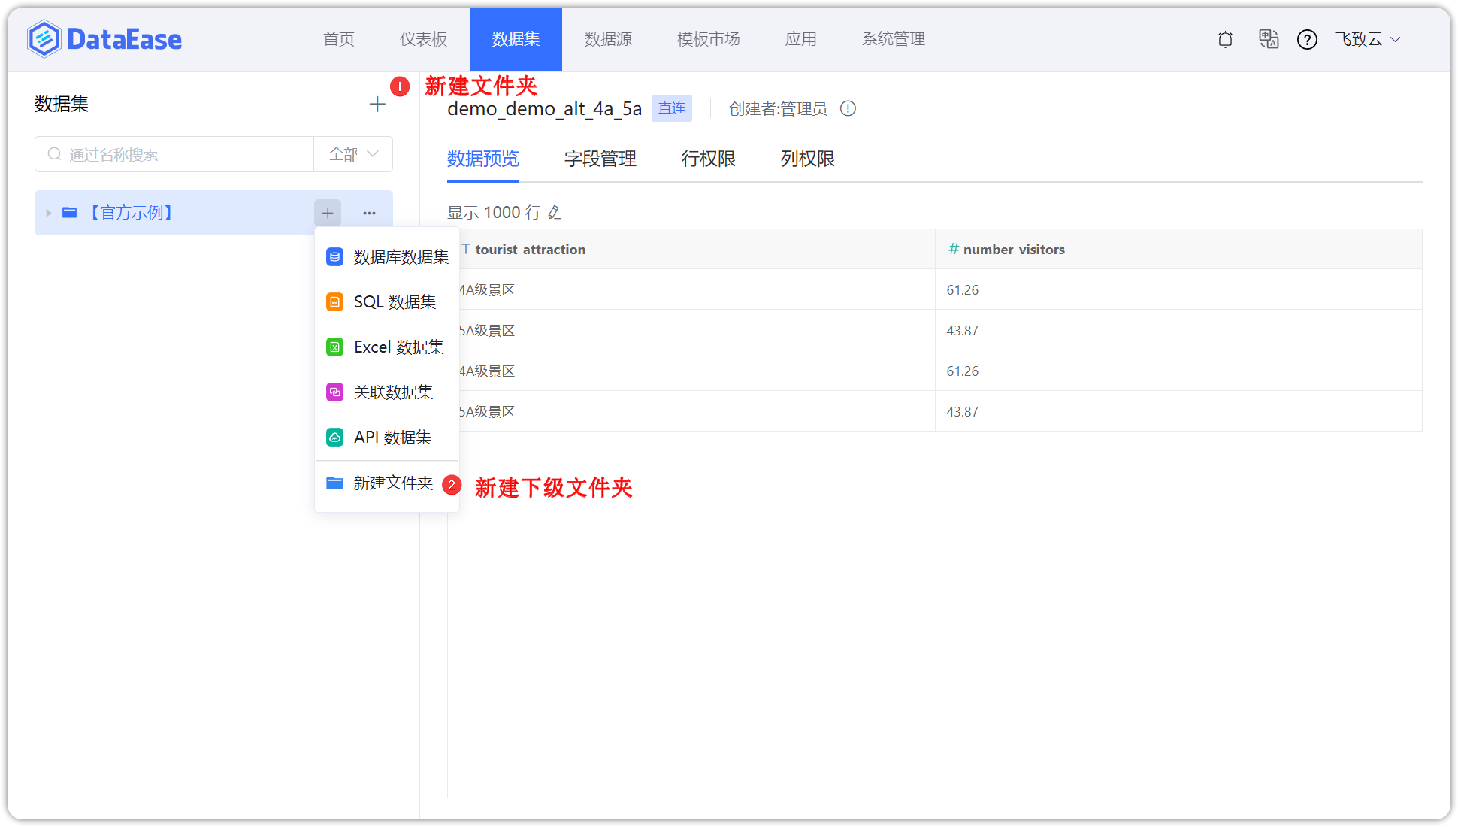1458x827 pixels.
Task: Open the help question mark icon
Action: [x=1307, y=39]
